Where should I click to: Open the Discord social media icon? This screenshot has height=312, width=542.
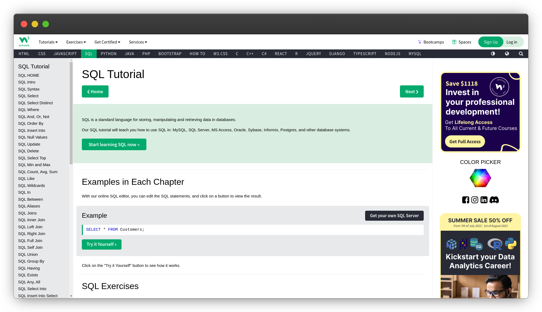click(x=494, y=200)
